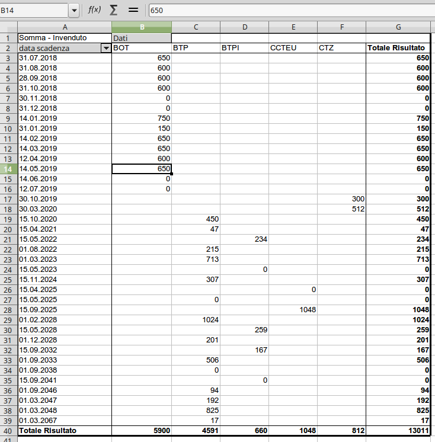Click the BOT value 750
This screenshot has width=435, height=442.
pos(142,118)
